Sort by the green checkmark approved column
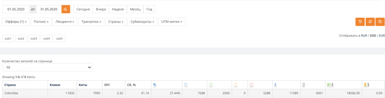This screenshot has height=98, width=385. click(x=211, y=85)
